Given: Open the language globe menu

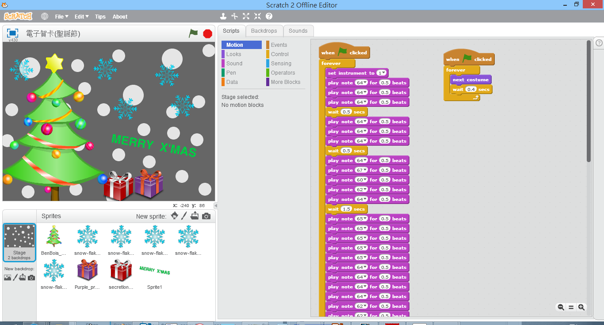Looking at the screenshot, I should coord(45,16).
